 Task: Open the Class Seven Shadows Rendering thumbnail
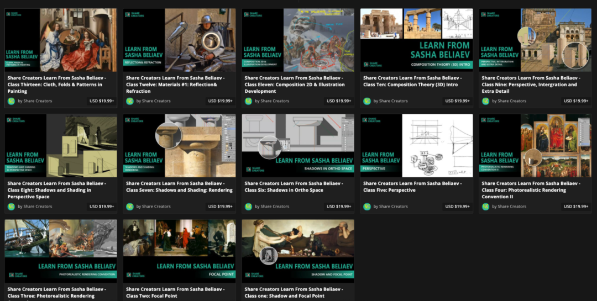point(179,145)
